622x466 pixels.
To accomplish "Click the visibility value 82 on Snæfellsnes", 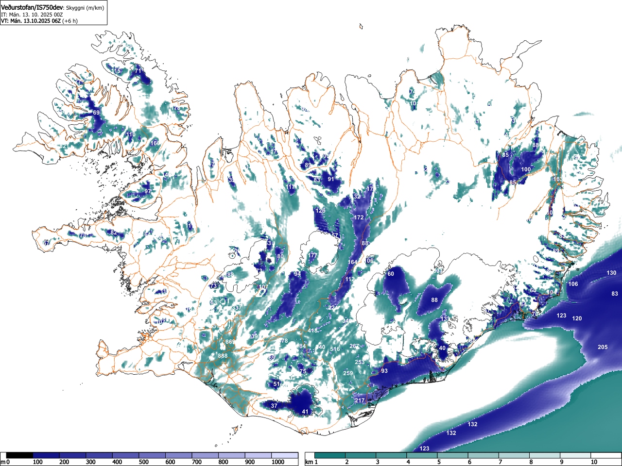I will pos(114,233).
